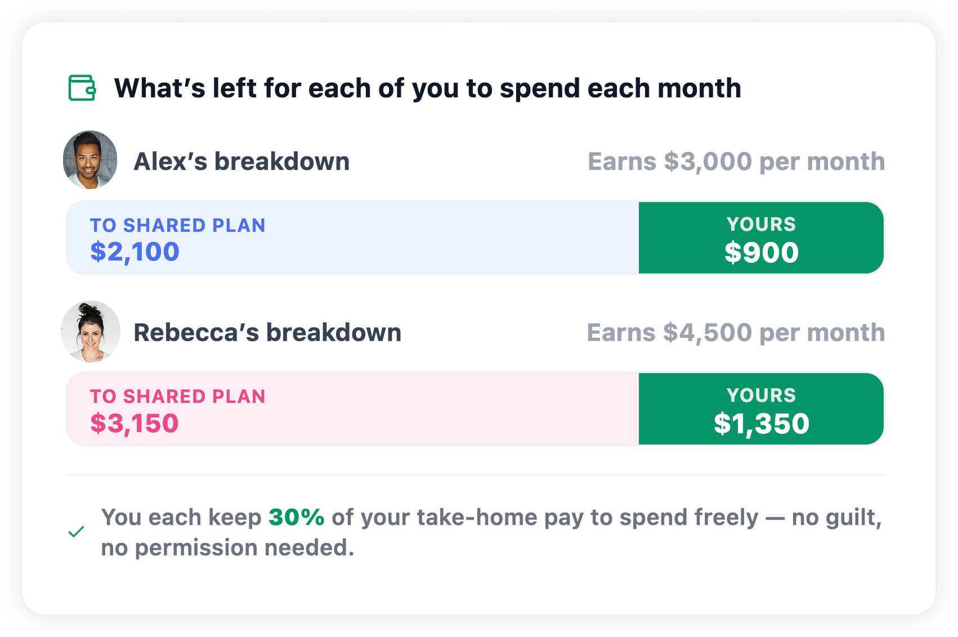The image size is (958, 637).
Task: Click Alex's profile avatar
Action: pos(90,160)
